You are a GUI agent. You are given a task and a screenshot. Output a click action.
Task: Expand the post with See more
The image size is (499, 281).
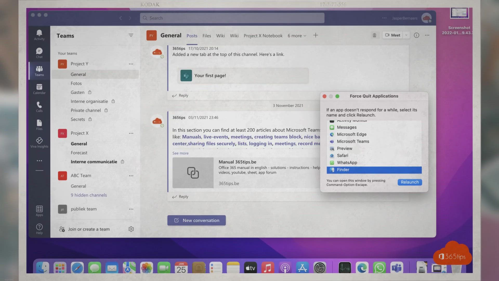tap(180, 153)
